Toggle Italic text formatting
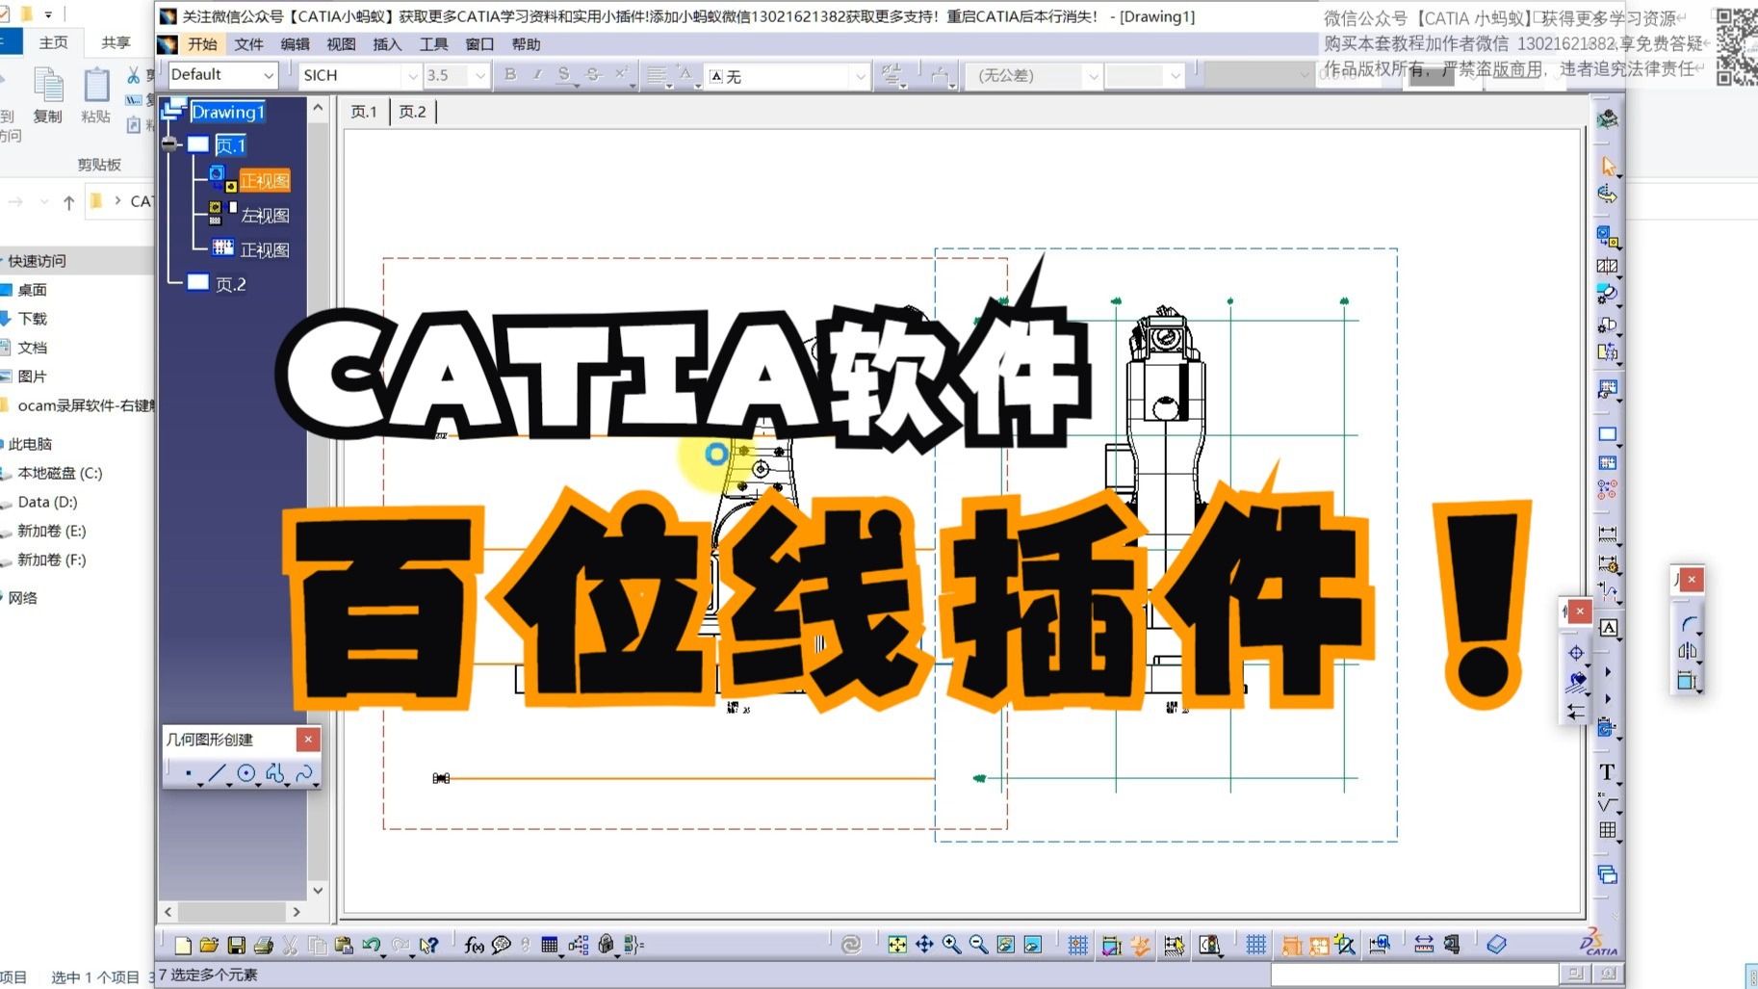Viewport: 1758px width, 989px height. (x=537, y=75)
